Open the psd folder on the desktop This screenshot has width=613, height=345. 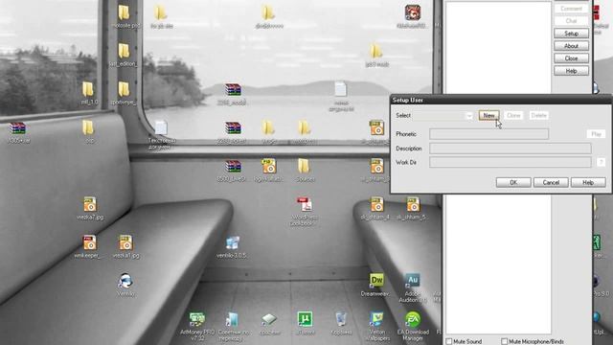click(x=88, y=127)
